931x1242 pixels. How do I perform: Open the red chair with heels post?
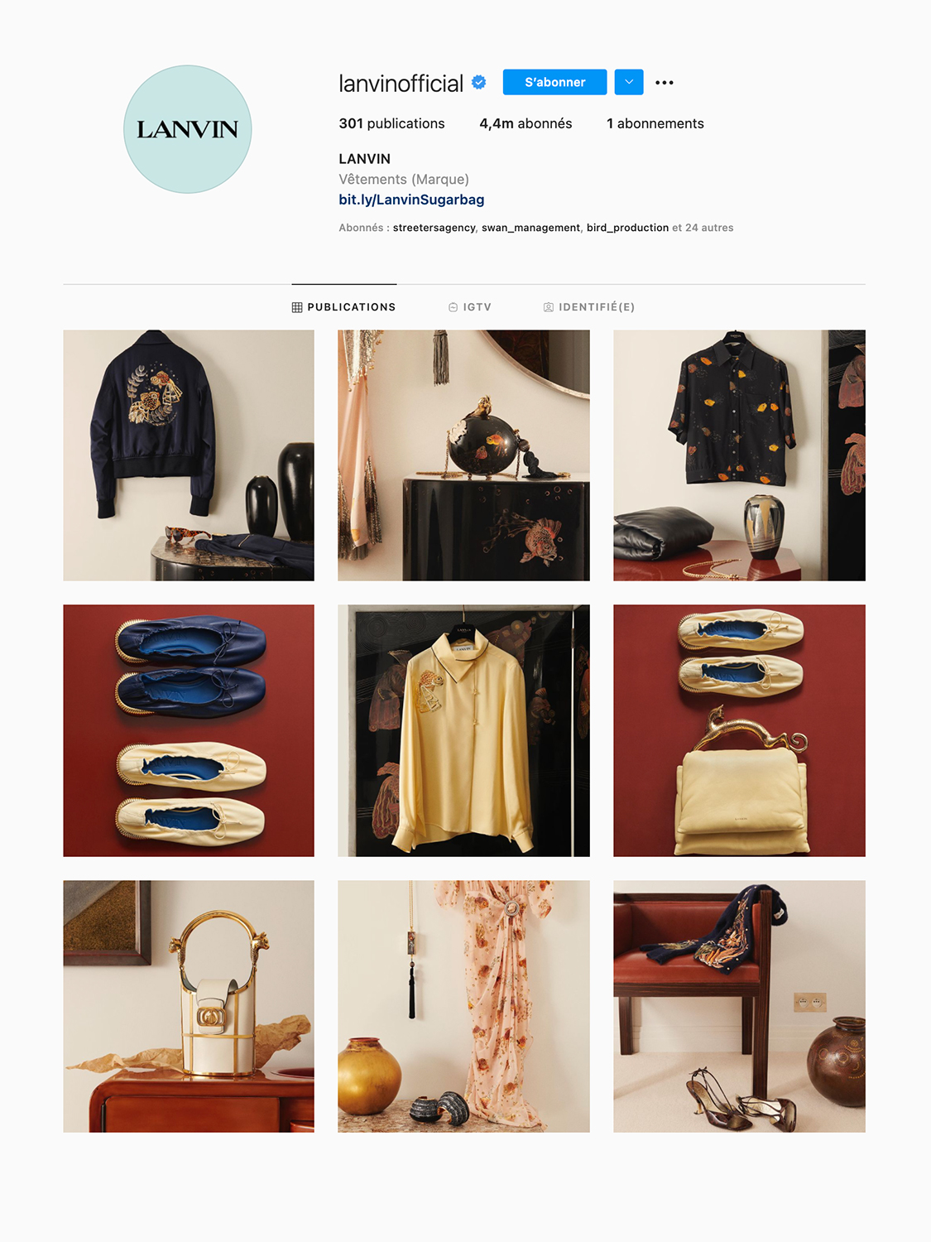[739, 1006]
